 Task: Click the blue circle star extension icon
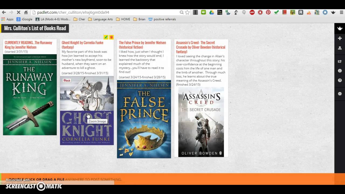coord(325,12)
